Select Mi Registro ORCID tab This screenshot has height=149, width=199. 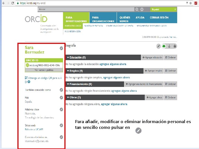click(73, 26)
